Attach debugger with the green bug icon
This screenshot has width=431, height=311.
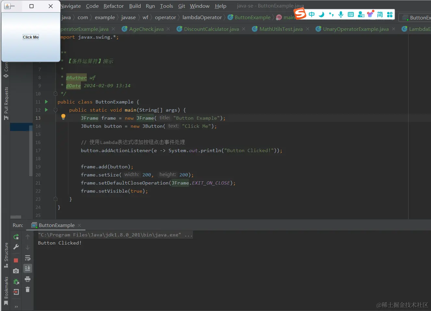(x=16, y=281)
